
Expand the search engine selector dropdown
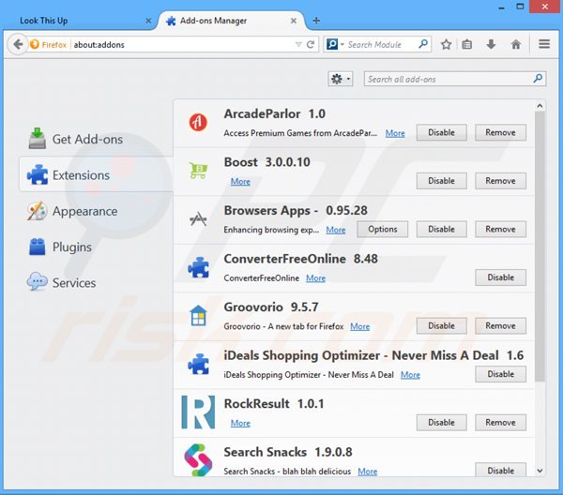334,44
